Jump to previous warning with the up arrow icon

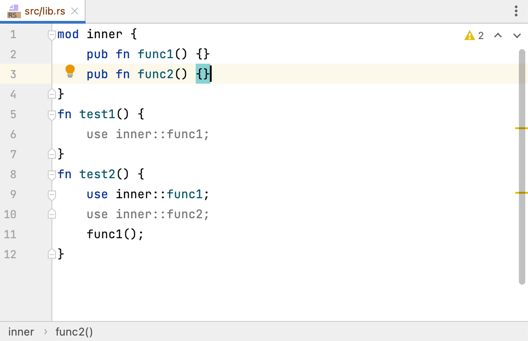pyautogui.click(x=498, y=35)
